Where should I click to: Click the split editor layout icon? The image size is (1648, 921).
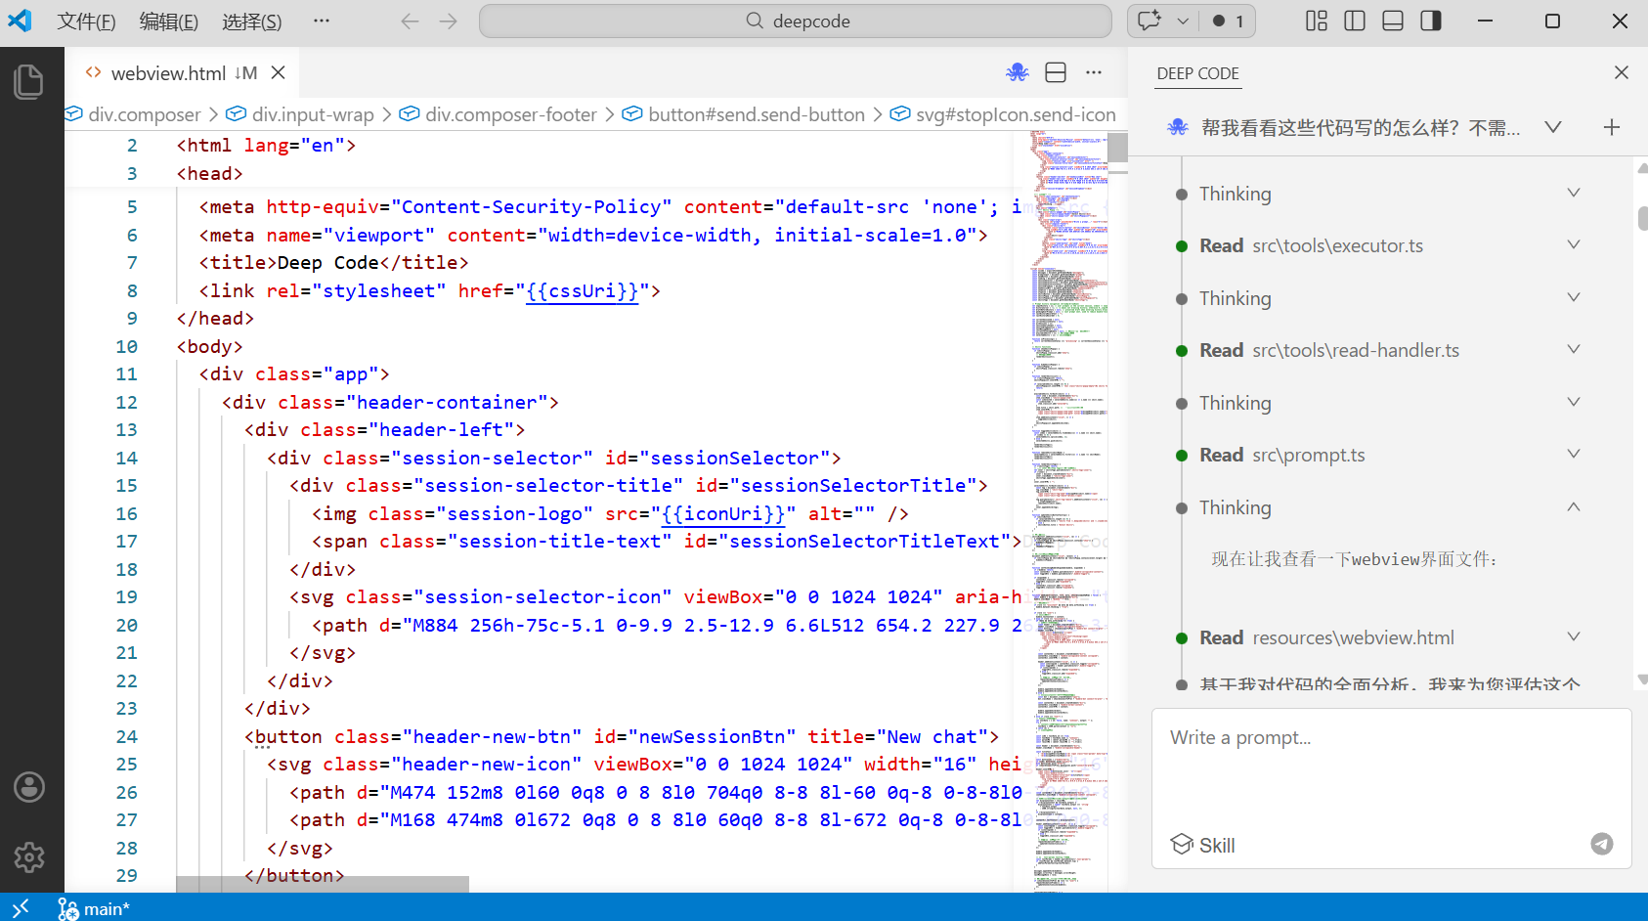1056,73
